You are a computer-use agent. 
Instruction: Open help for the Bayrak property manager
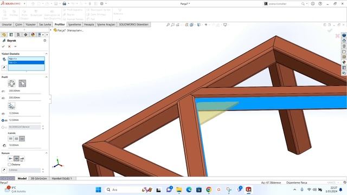click(44, 41)
